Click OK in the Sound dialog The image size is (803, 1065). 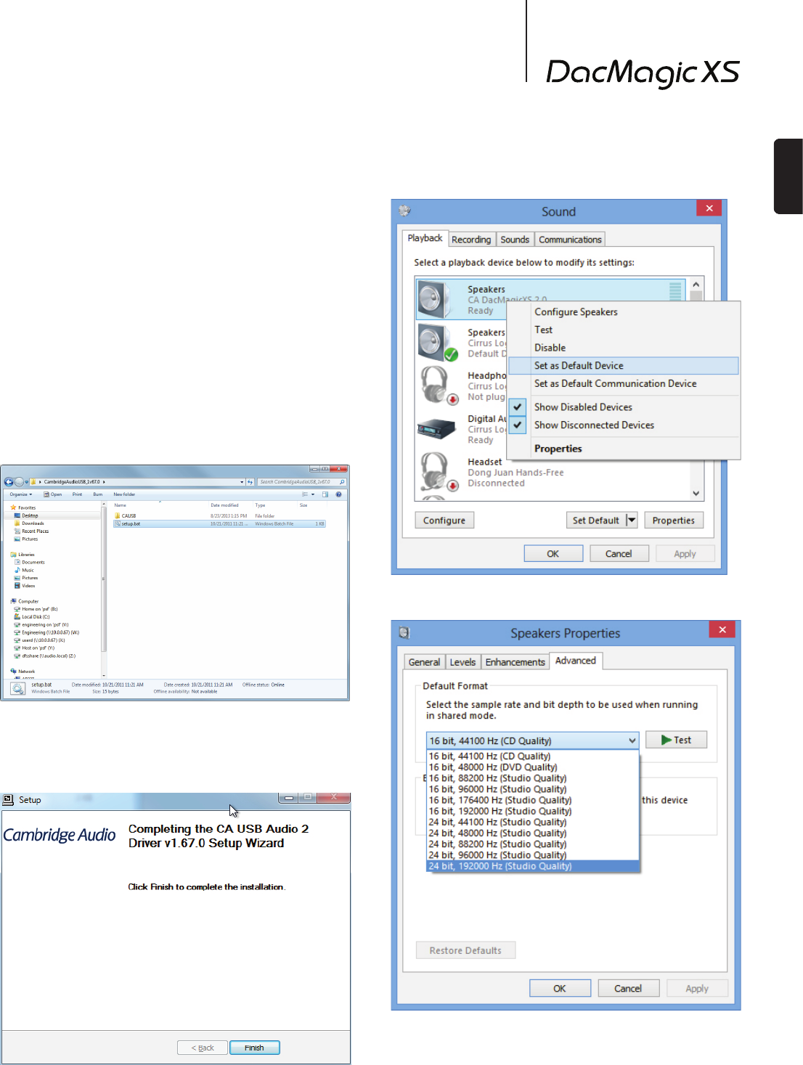(553, 553)
